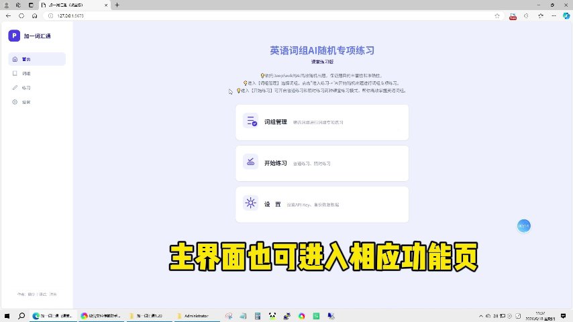The image size is (573, 322).
Task: Click the list-check icon on 词组管理
Action: point(251,121)
